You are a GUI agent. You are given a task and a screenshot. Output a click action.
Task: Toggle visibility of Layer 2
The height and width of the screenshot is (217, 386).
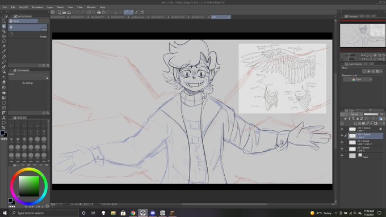click(x=342, y=149)
